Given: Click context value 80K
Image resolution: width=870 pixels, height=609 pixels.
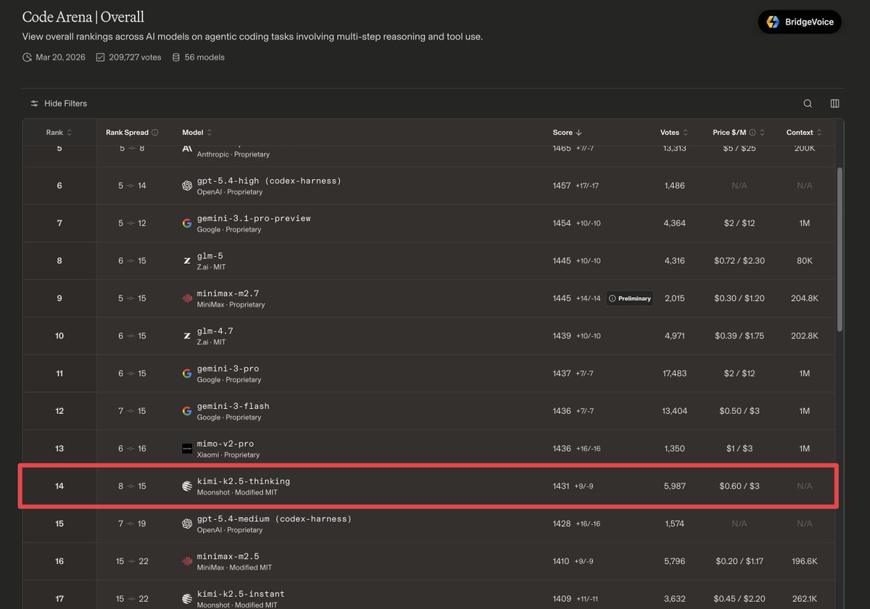Looking at the screenshot, I should coord(804,261).
